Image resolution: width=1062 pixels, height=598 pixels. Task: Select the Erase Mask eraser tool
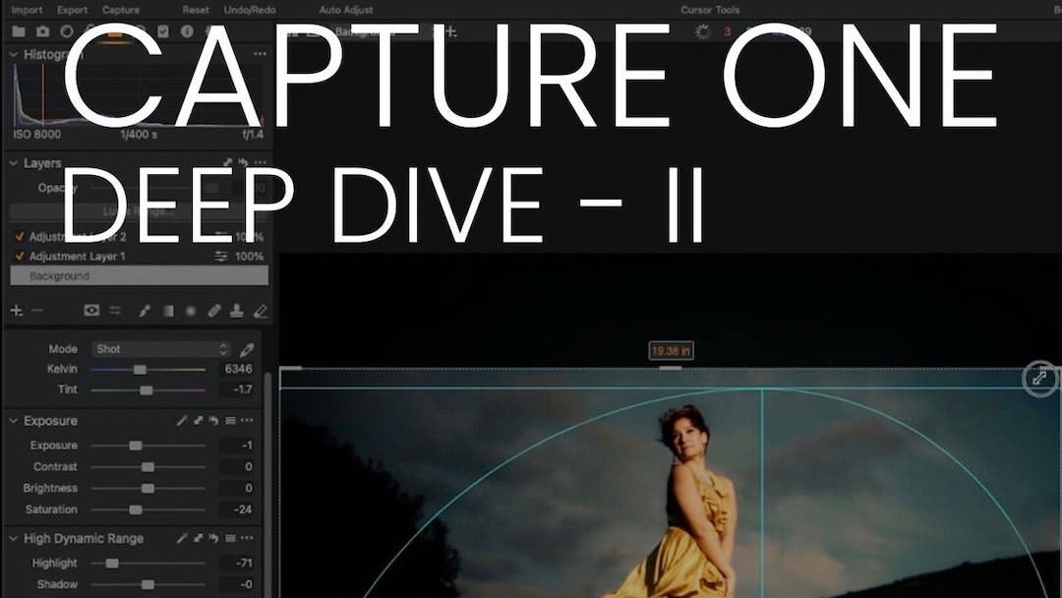point(260,311)
